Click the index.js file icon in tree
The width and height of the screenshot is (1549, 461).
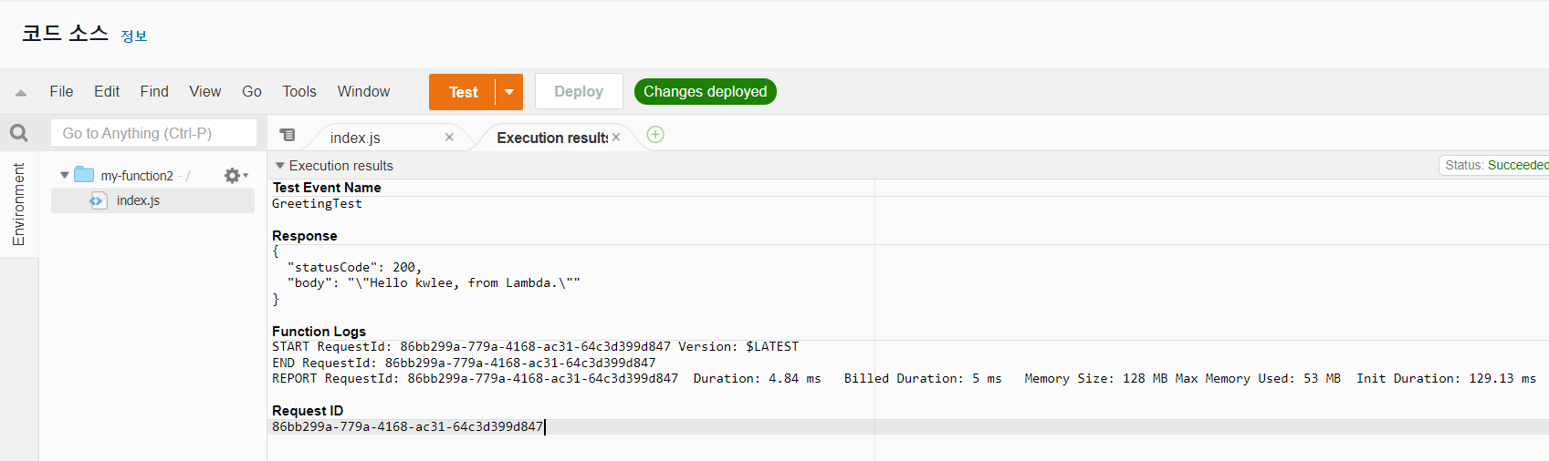click(98, 200)
